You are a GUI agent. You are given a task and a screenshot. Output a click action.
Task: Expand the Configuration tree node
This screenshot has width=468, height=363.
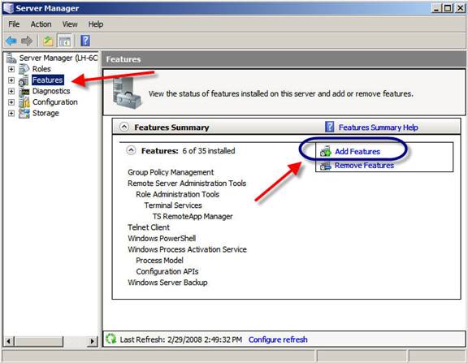11,102
